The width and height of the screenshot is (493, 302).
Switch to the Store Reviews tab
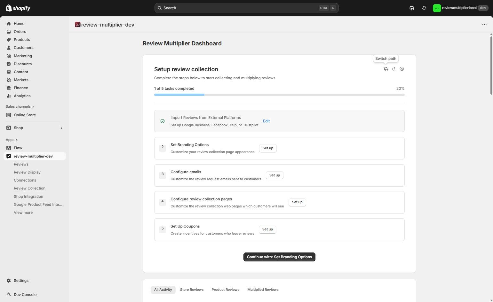(x=192, y=290)
